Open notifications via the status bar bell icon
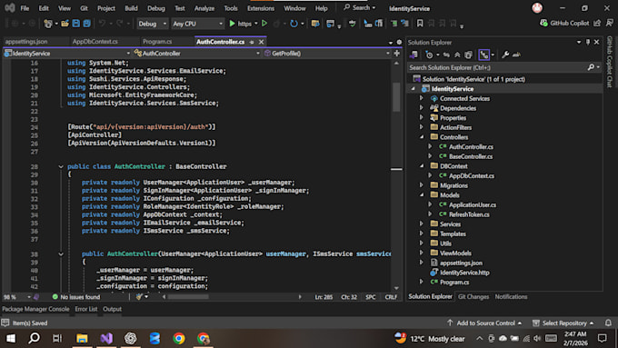The image size is (618, 348). 608,323
